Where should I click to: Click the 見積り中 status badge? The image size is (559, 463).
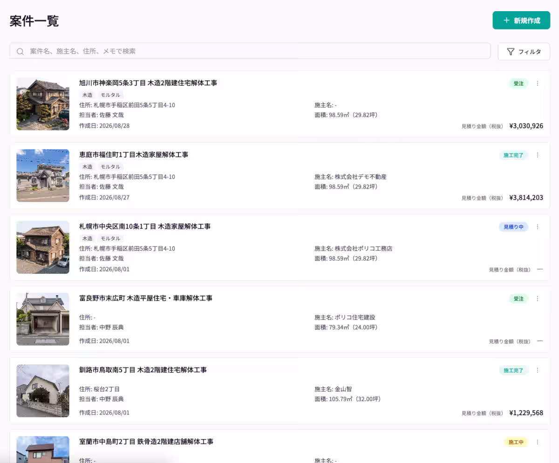(514, 227)
